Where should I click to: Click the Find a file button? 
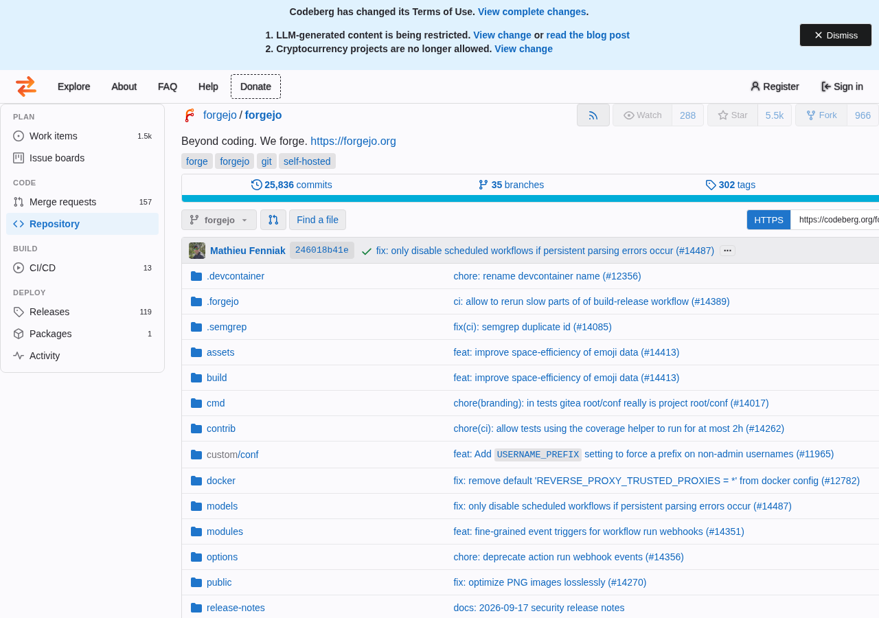point(317,220)
